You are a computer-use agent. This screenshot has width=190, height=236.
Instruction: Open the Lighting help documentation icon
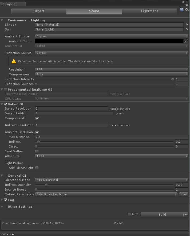coord(182,10)
